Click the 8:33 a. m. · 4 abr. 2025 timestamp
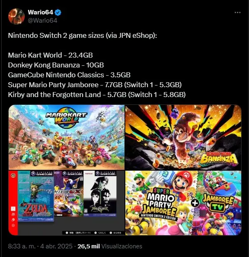The image size is (249, 257). [40, 246]
